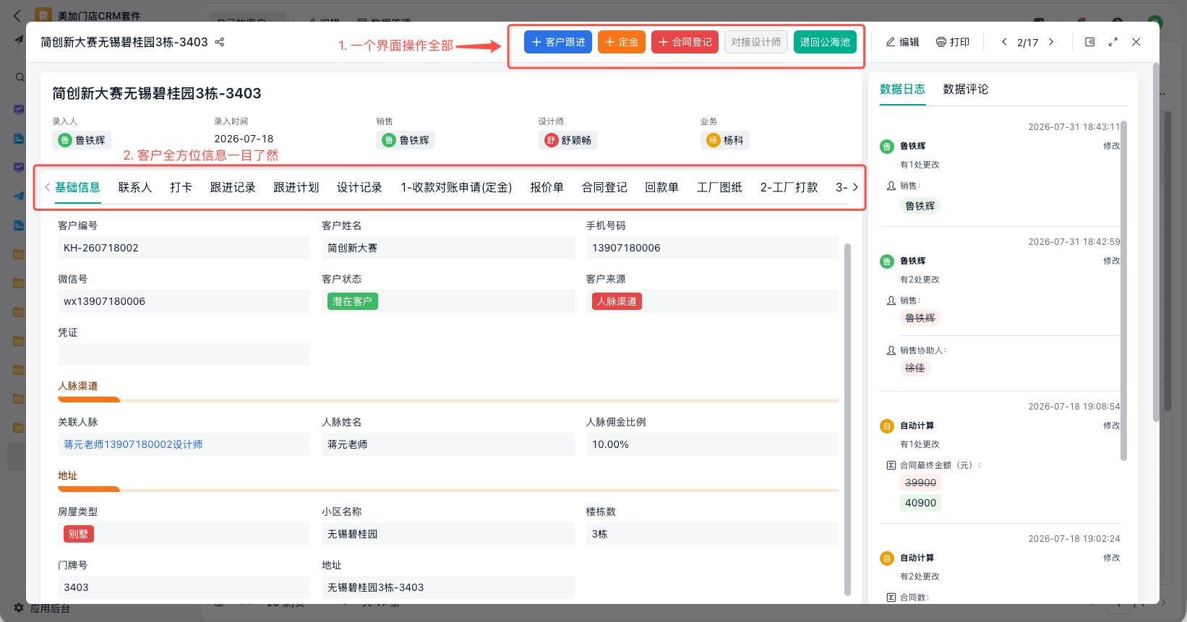Click the 人脉佣金比例 value 10.00%
This screenshot has height=622, width=1187.
tap(712, 444)
